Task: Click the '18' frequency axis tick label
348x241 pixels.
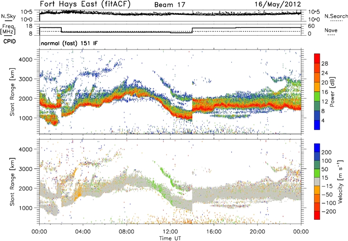Action: pyautogui.click(x=29, y=26)
